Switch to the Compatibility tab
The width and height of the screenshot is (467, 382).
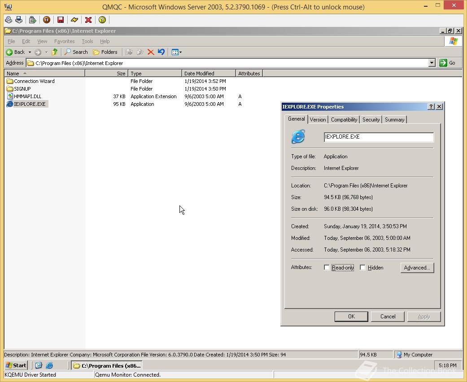344,120
